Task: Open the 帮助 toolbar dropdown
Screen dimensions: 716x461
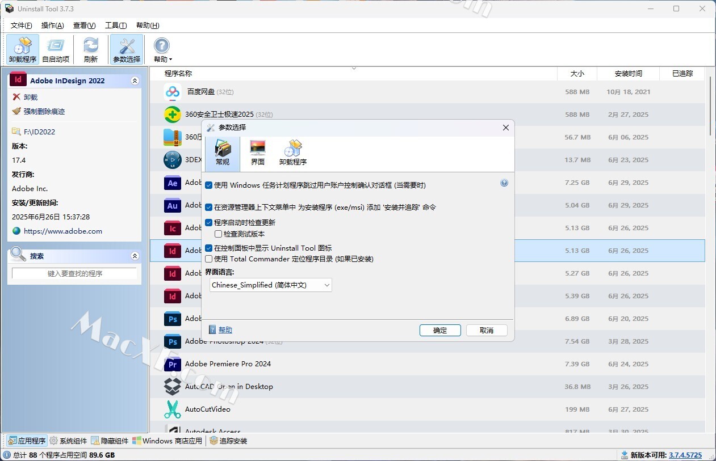Action: click(162, 49)
